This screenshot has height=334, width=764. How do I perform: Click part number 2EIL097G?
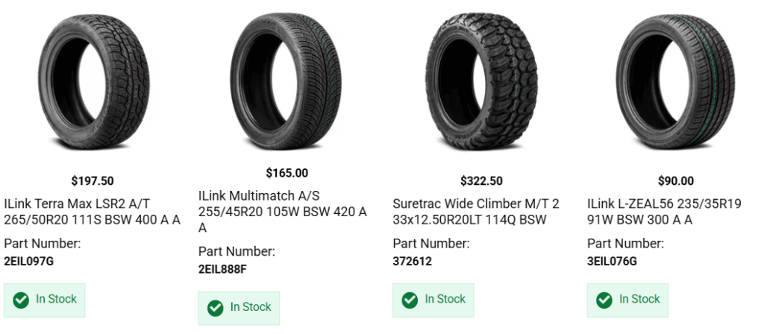point(29,261)
